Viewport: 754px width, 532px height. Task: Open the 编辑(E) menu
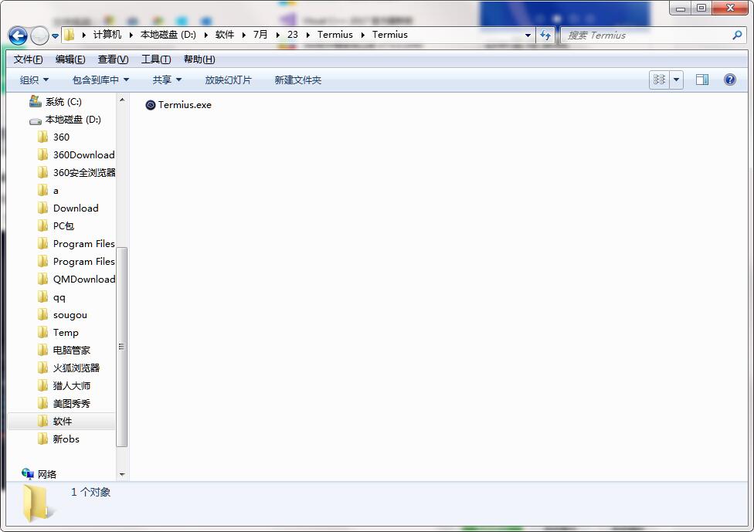click(70, 59)
